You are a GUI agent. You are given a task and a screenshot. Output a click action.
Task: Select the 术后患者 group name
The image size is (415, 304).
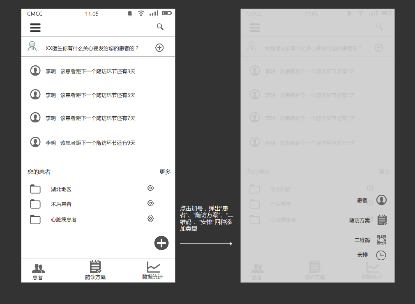pyautogui.click(x=61, y=204)
